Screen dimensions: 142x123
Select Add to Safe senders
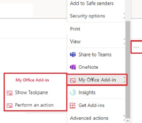(x=96, y=3)
